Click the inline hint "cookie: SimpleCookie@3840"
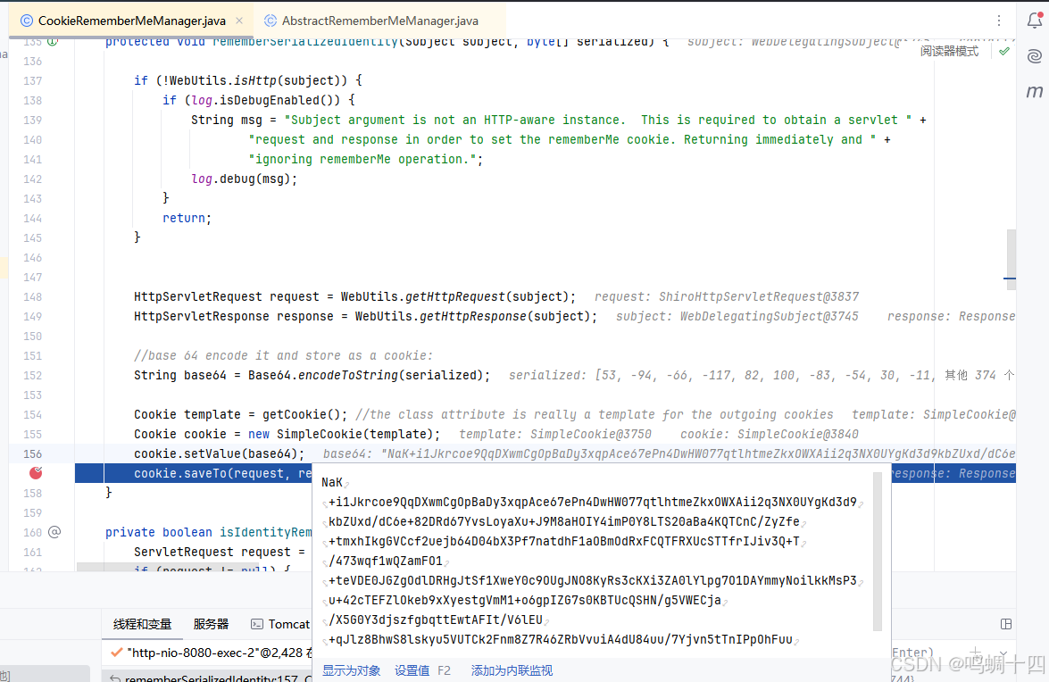1049x682 pixels. pos(770,434)
